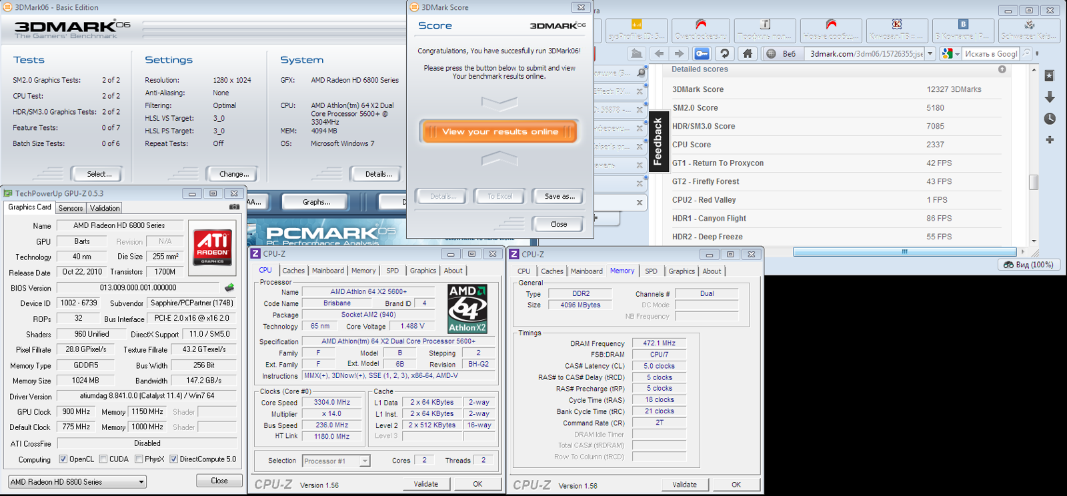Viewport: 1067px width, 496px height.
Task: Click 'HDR2 - Deep Freeze' row text
Action: pos(707,237)
